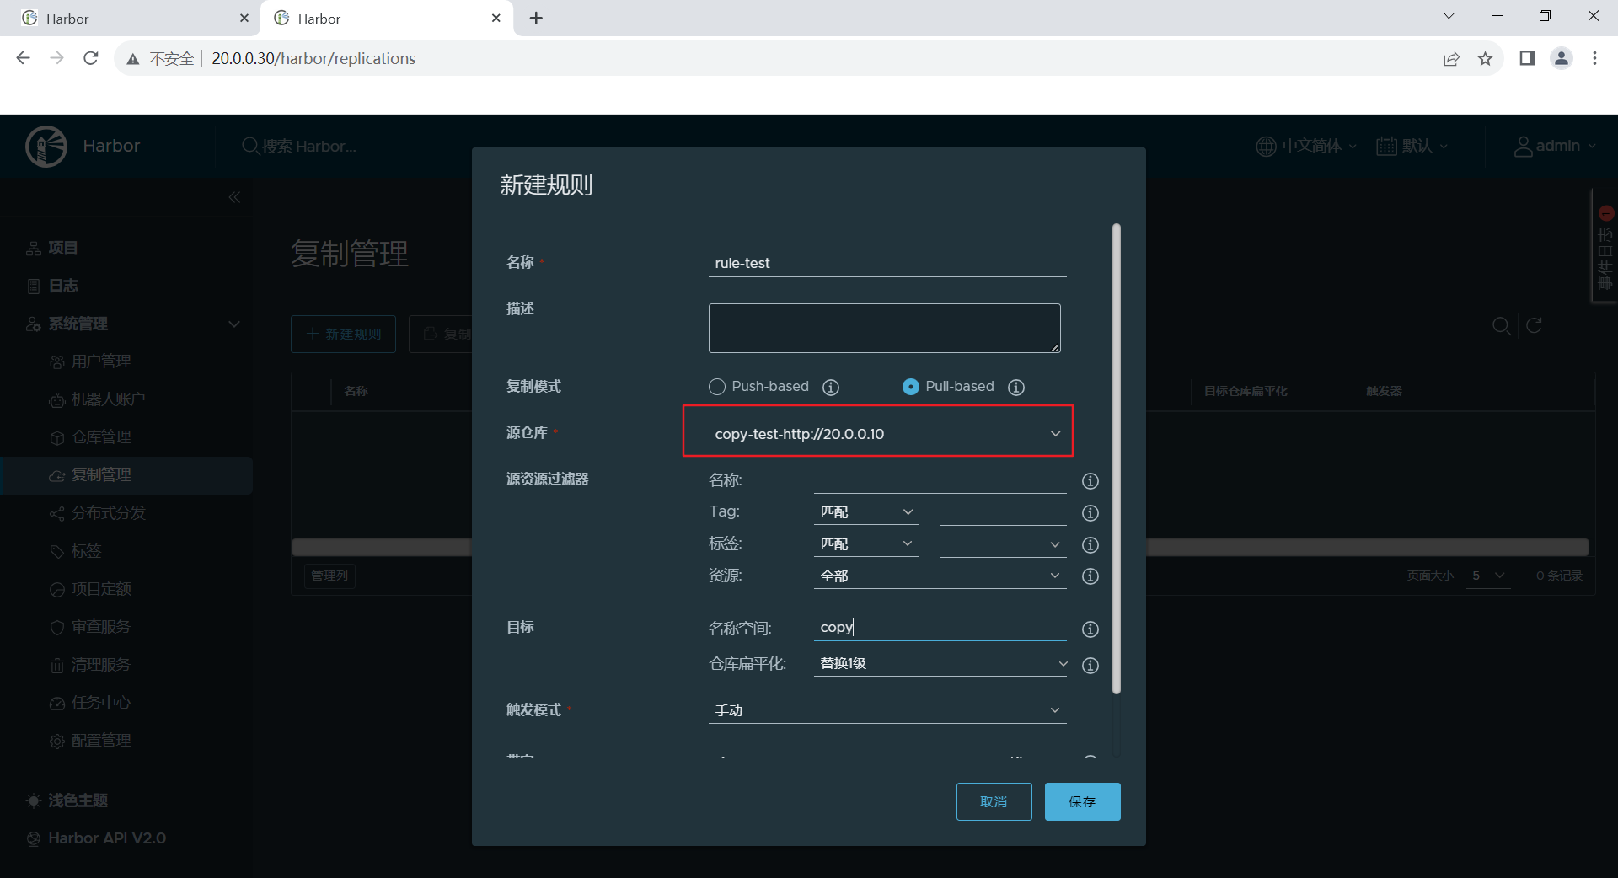
Task: Open the 标签 匹配 mode dropdown
Action: 866,544
